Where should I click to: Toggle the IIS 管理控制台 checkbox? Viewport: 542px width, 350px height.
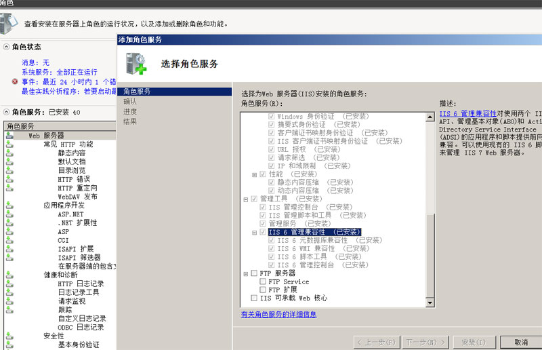click(263, 207)
